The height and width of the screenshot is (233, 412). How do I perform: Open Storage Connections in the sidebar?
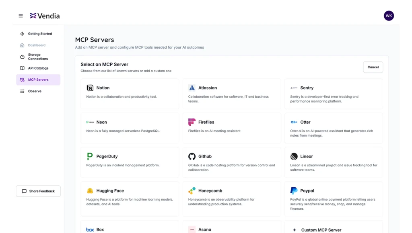click(38, 56)
